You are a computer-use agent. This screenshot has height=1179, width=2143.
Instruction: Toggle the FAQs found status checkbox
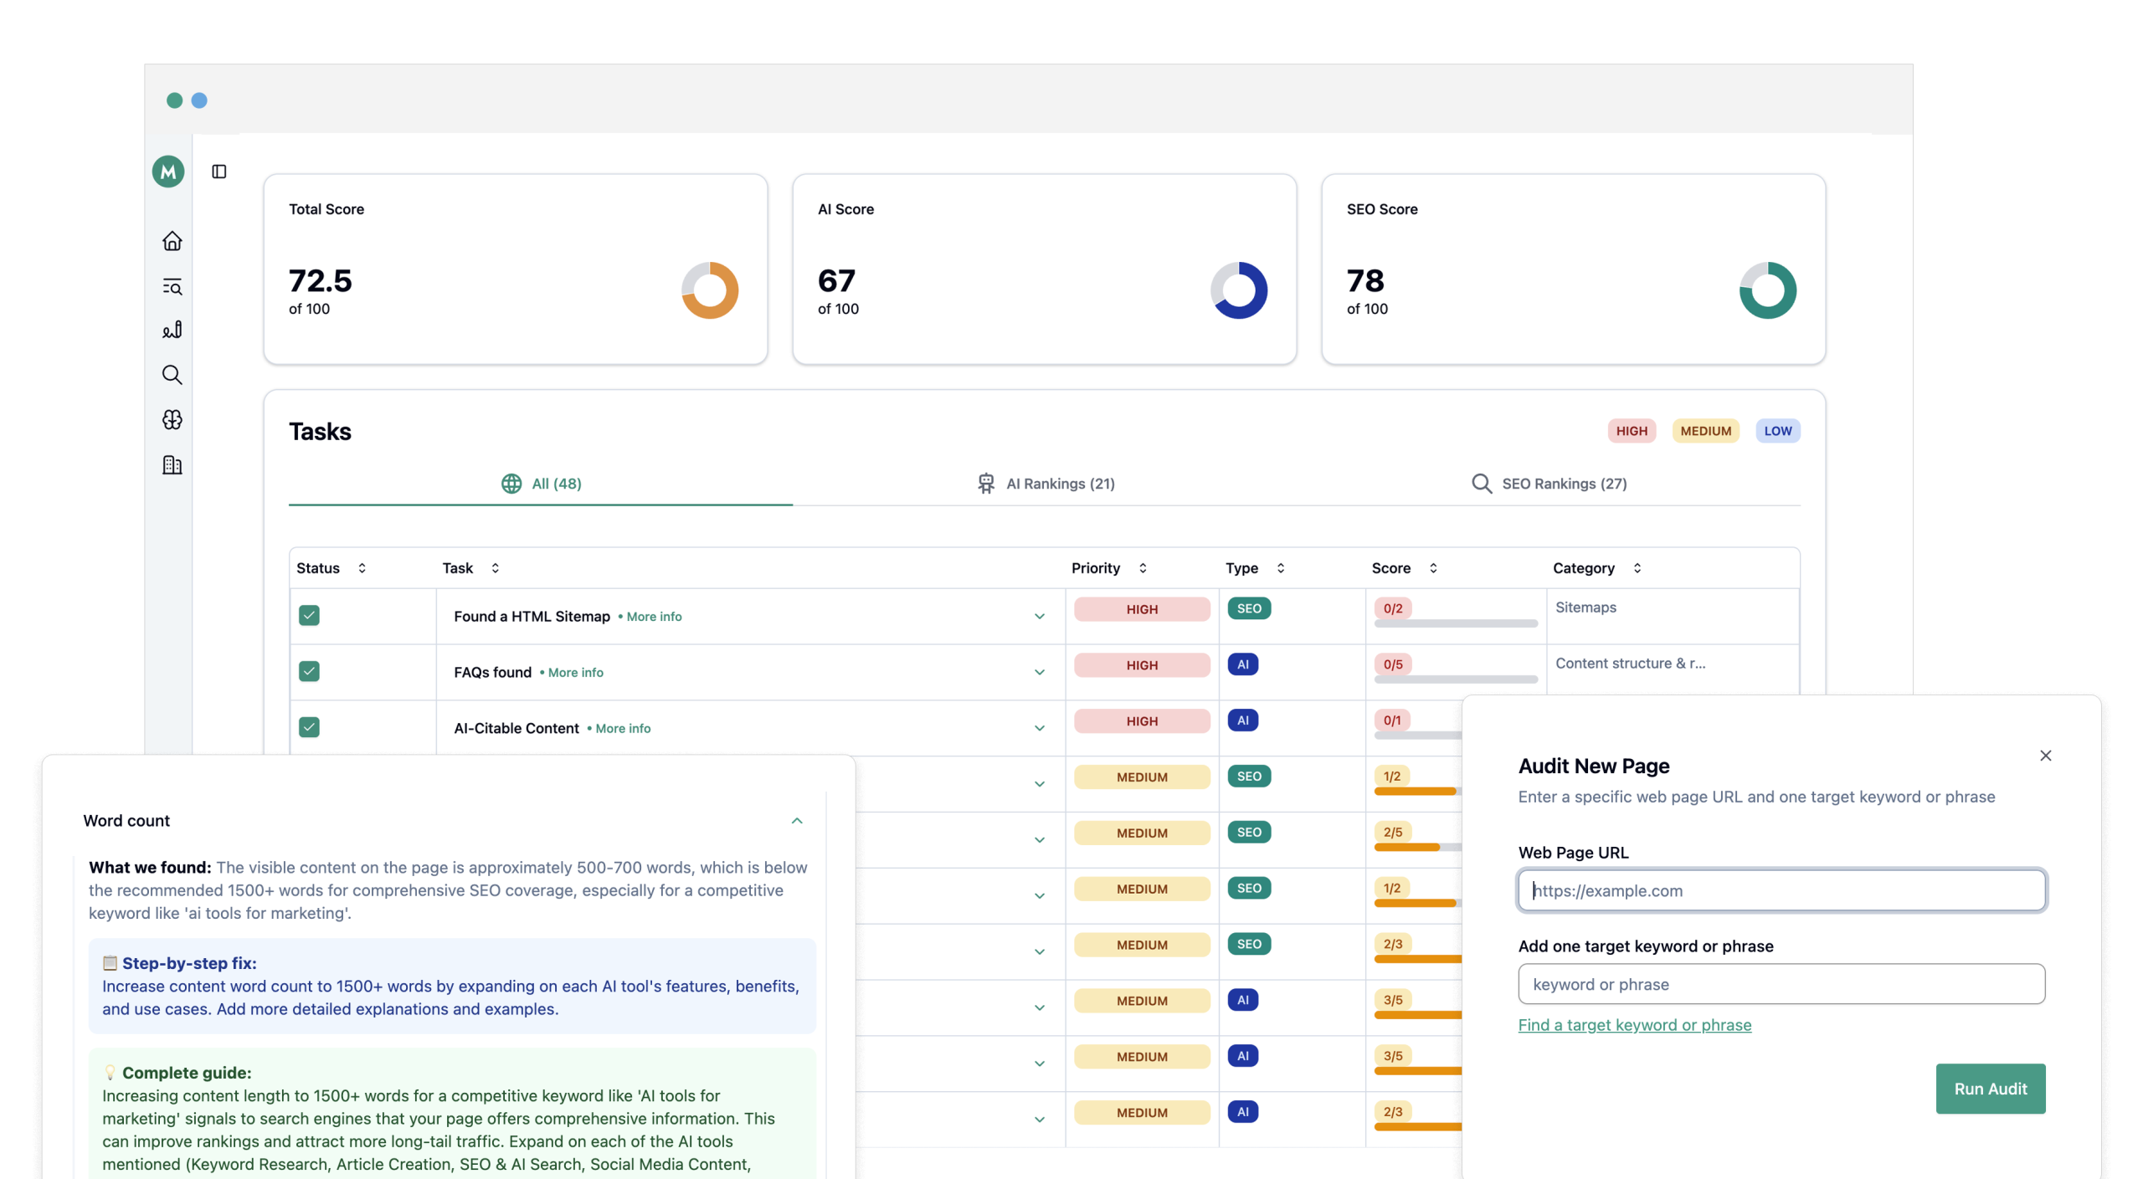coord(309,671)
